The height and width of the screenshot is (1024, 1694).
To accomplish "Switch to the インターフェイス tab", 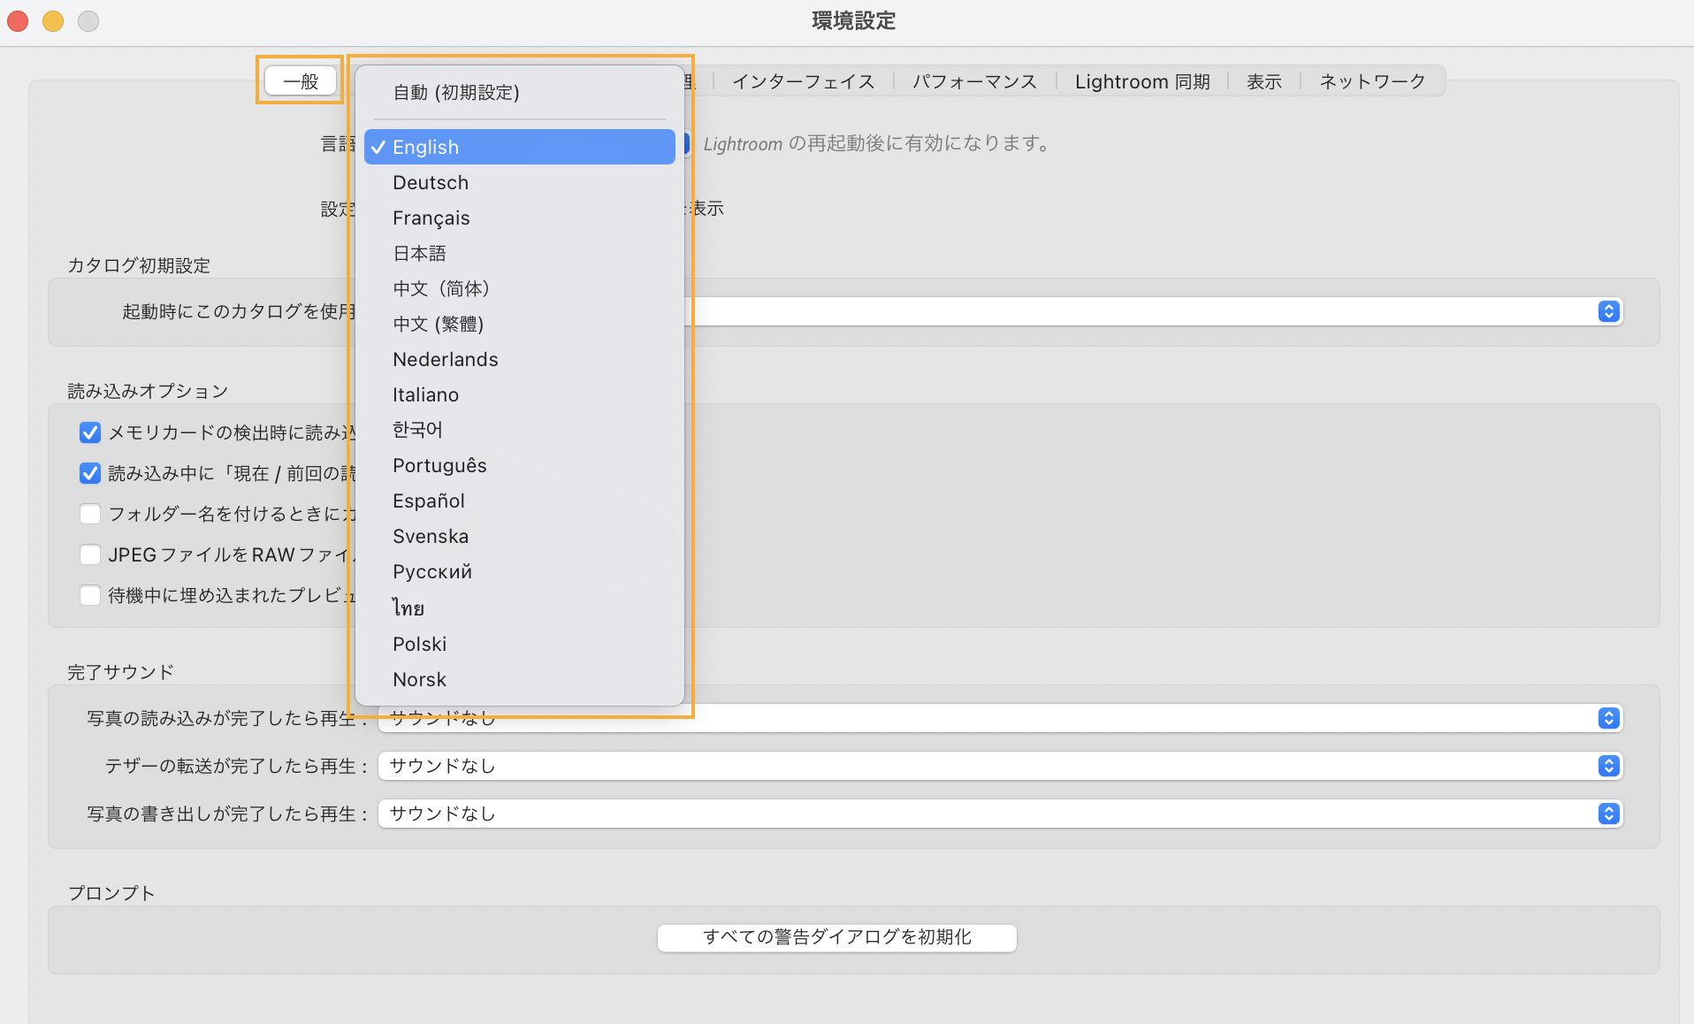I will 803,81.
